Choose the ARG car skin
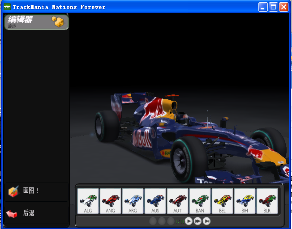Viewport: 292px width, 229px height. (133, 201)
